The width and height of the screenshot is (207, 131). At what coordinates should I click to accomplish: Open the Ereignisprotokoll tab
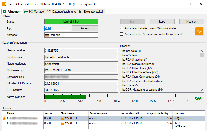(91, 11)
